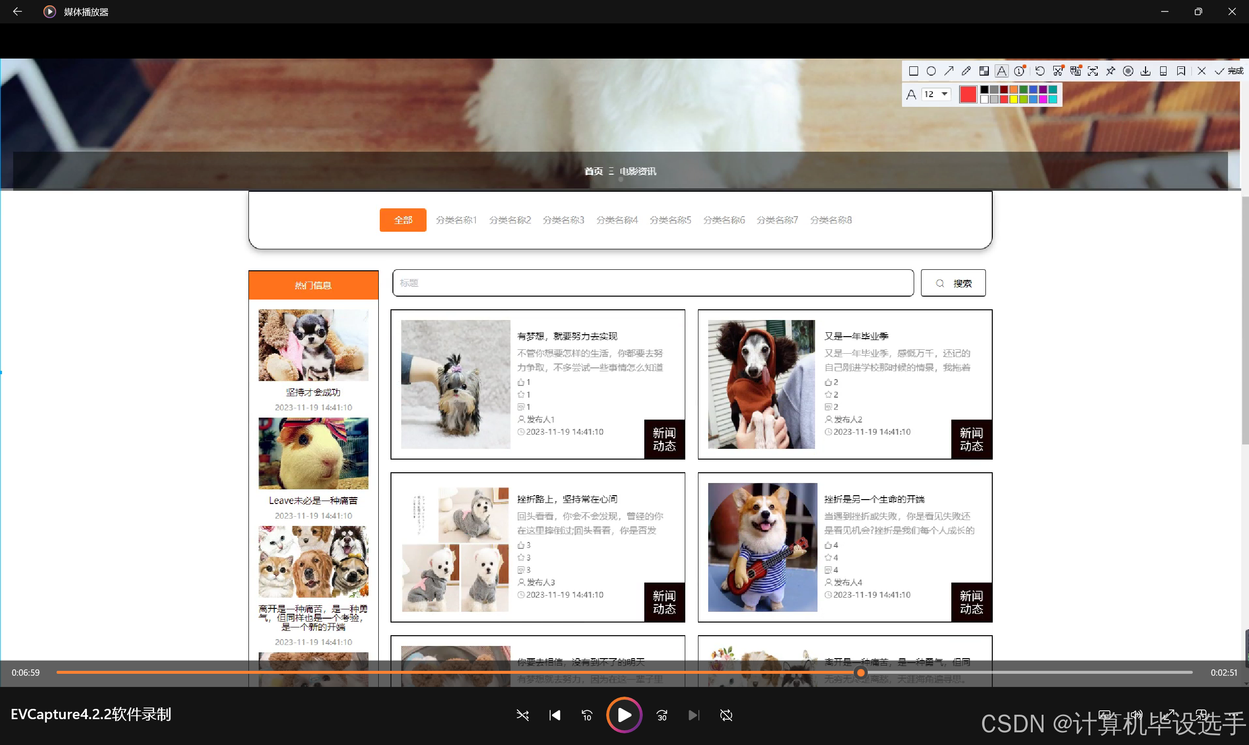Click 完成 to finish the screenshot
The image size is (1249, 745).
coord(1229,71)
